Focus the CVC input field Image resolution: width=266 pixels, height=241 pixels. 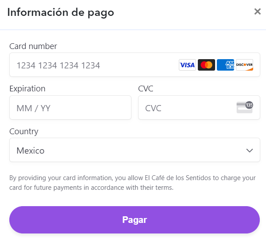tap(199, 108)
